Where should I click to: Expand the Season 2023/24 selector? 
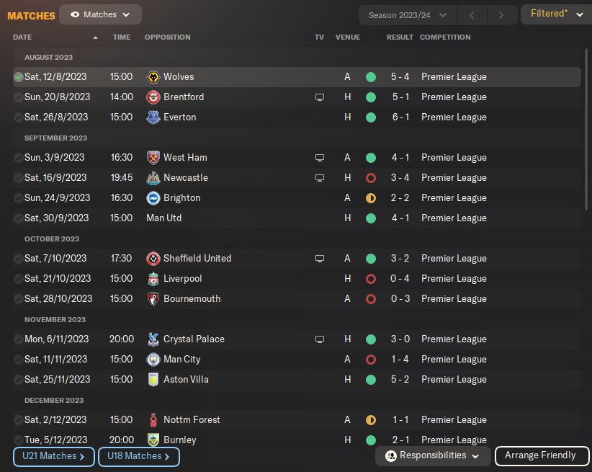[x=408, y=15]
